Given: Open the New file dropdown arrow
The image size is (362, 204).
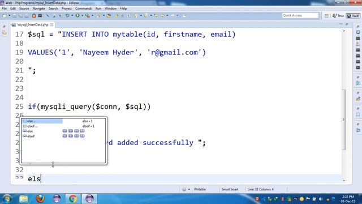Looking at the screenshot, I should pos(10,15).
